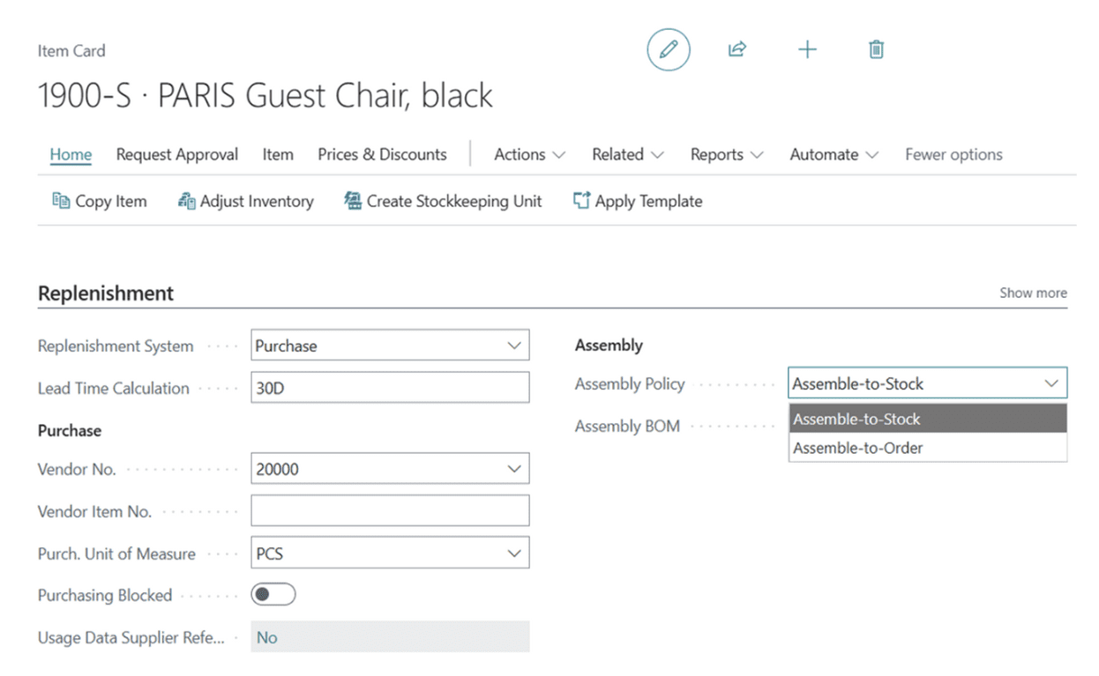This screenshot has height=676, width=1099.
Task: Click the Vendor Item No. input field
Action: [390, 511]
